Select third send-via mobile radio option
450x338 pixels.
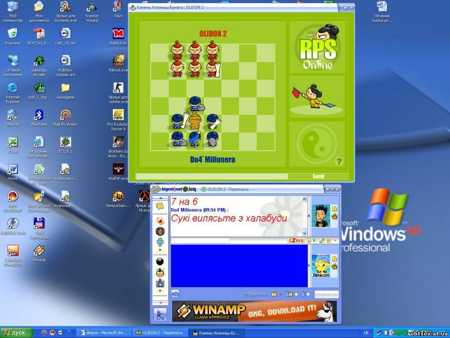(308, 294)
